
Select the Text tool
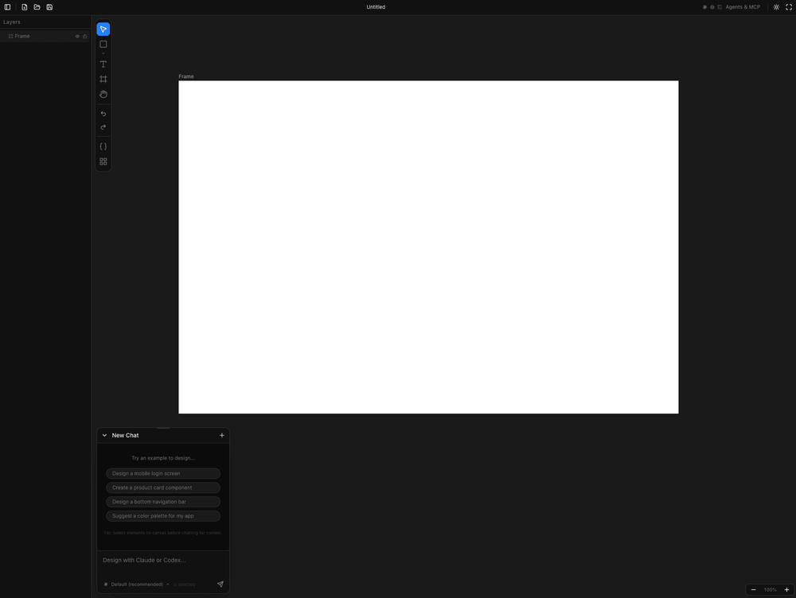[103, 64]
